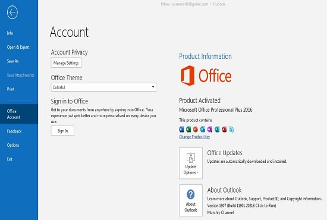Click the Skype for Business icon
The width and height of the screenshot is (327, 220).
[x=231, y=130]
